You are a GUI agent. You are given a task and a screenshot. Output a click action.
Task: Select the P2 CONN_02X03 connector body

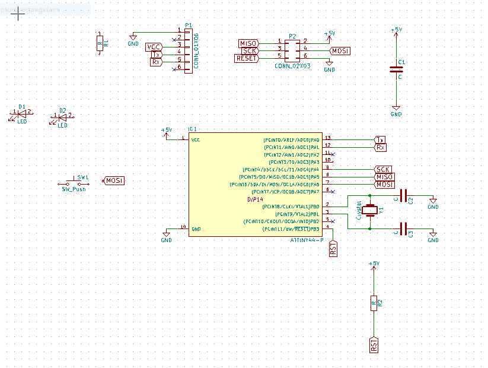(292, 51)
